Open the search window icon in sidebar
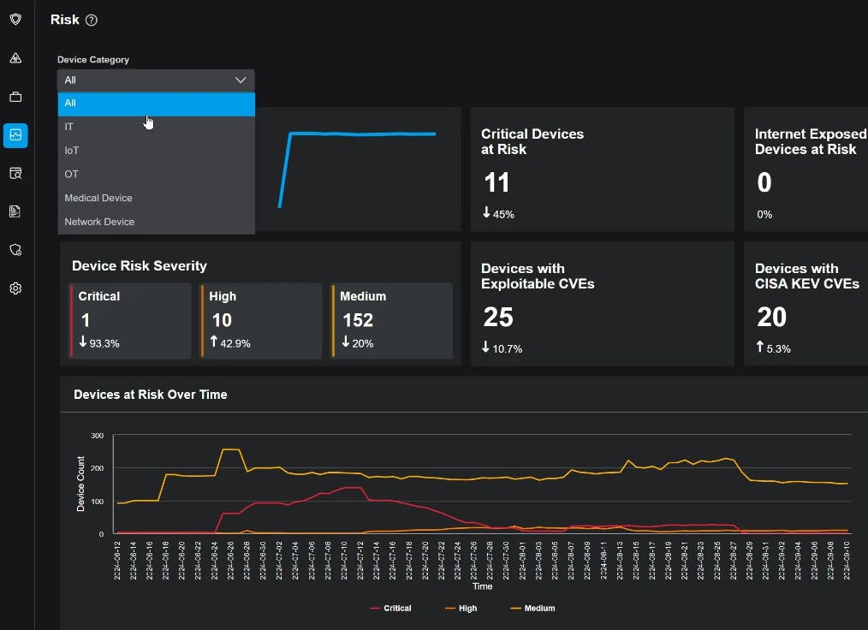The width and height of the screenshot is (868, 630). 15,174
